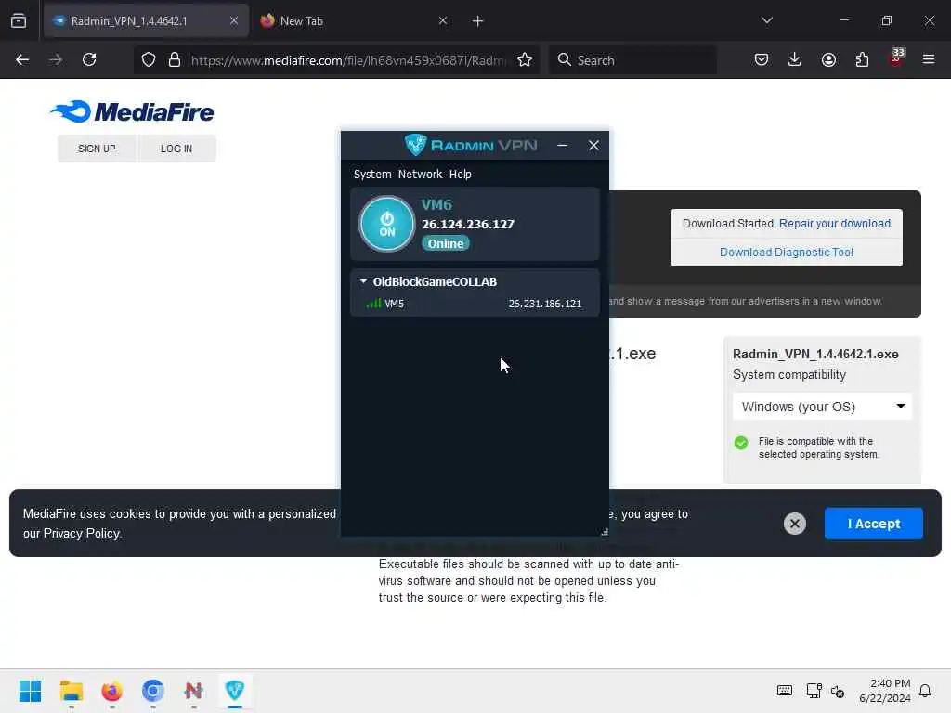
Task: Click the I Accept cookies button
Action: [873, 524]
